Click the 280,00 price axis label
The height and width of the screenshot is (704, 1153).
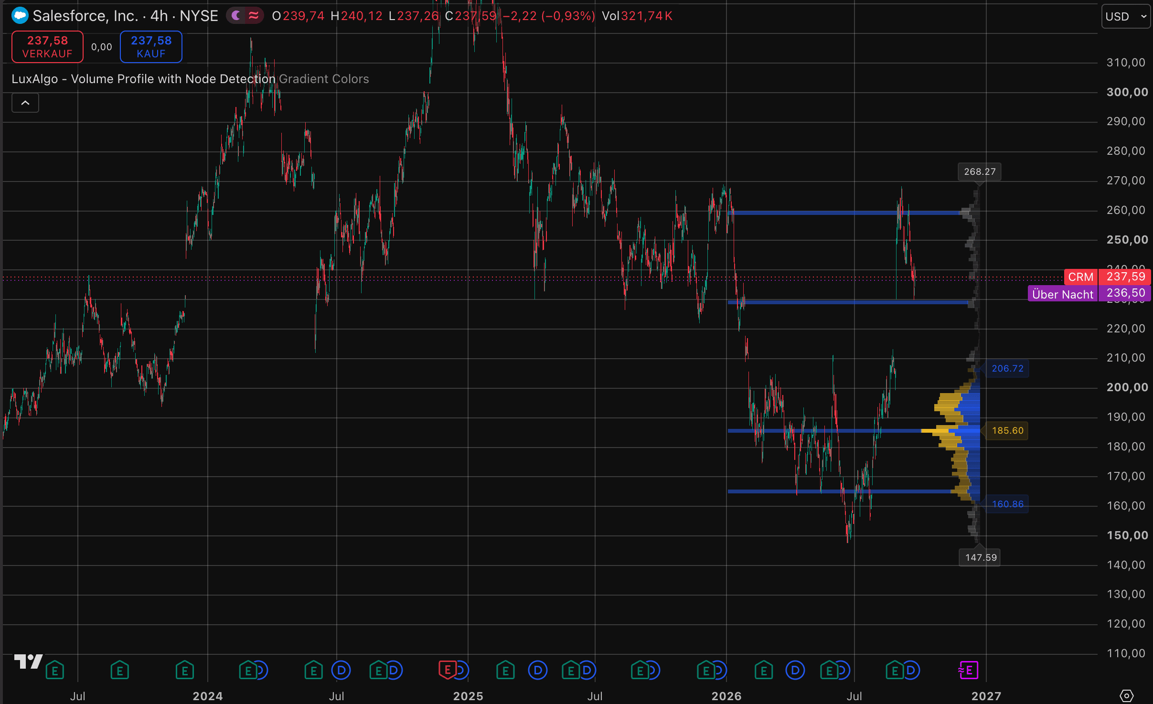1126,151
